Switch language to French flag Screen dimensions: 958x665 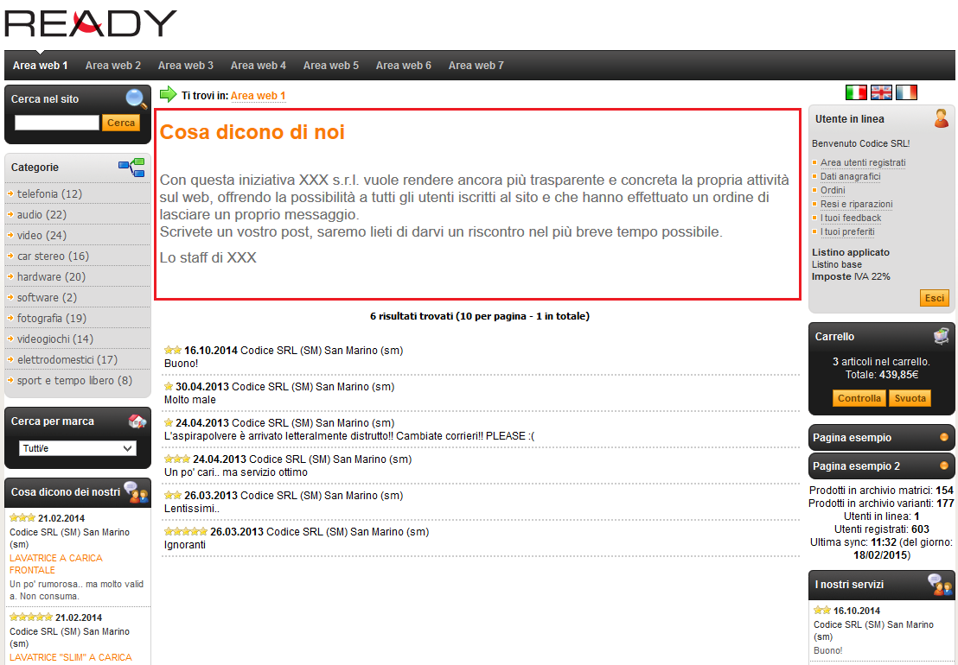coord(906,92)
